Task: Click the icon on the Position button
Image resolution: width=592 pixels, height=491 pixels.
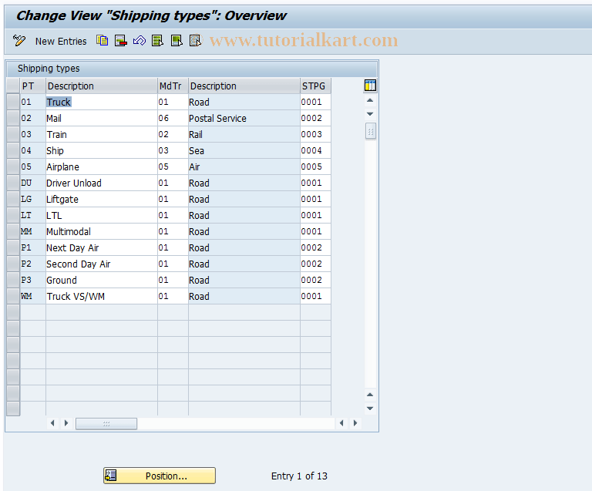Action: pyautogui.click(x=111, y=476)
